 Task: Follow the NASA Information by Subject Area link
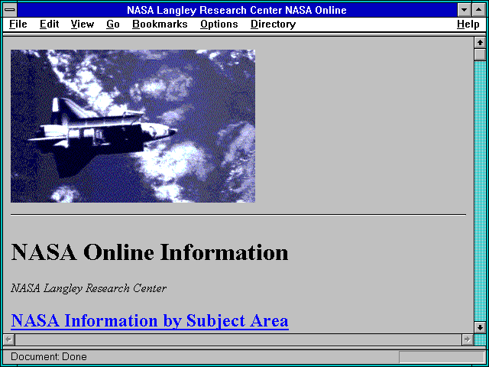[150, 320]
